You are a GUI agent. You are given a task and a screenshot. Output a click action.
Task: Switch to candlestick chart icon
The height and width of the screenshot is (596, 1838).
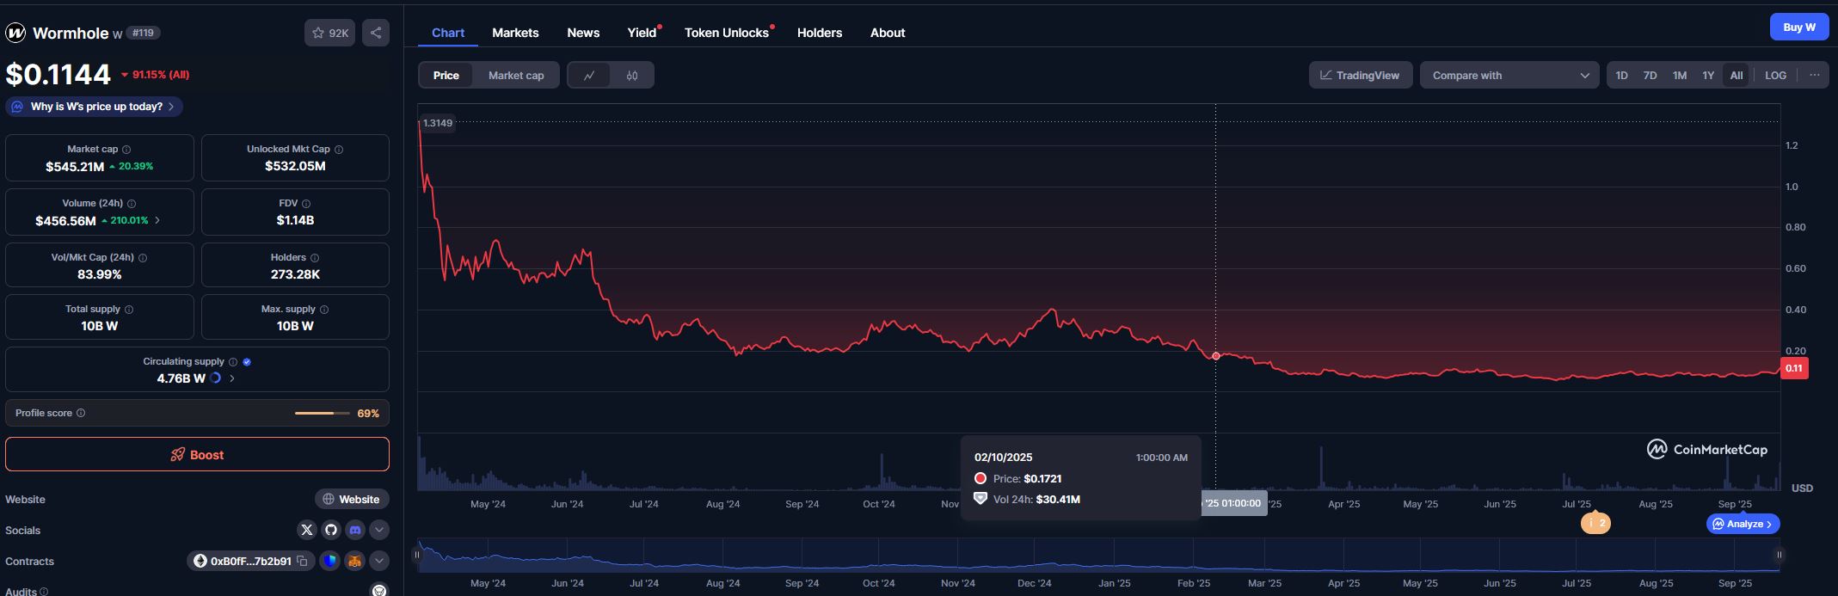coord(632,75)
